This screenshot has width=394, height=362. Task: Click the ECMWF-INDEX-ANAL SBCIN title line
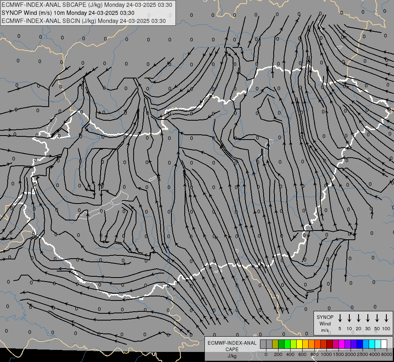pyautogui.click(x=84, y=21)
